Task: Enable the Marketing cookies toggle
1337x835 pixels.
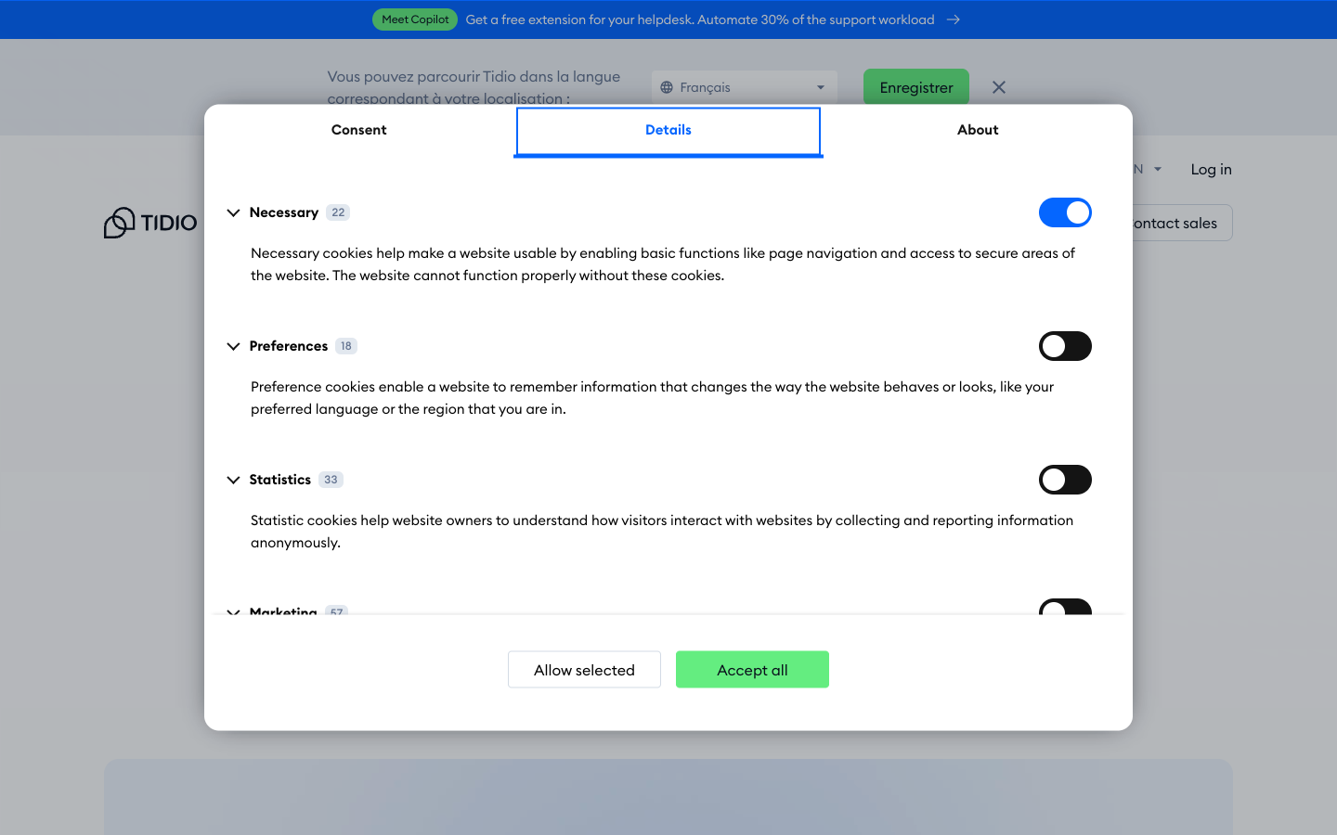Action: 1065,610
